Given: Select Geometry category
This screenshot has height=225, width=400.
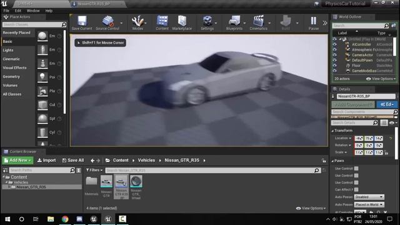Looking at the screenshot, I should click(x=11, y=76).
